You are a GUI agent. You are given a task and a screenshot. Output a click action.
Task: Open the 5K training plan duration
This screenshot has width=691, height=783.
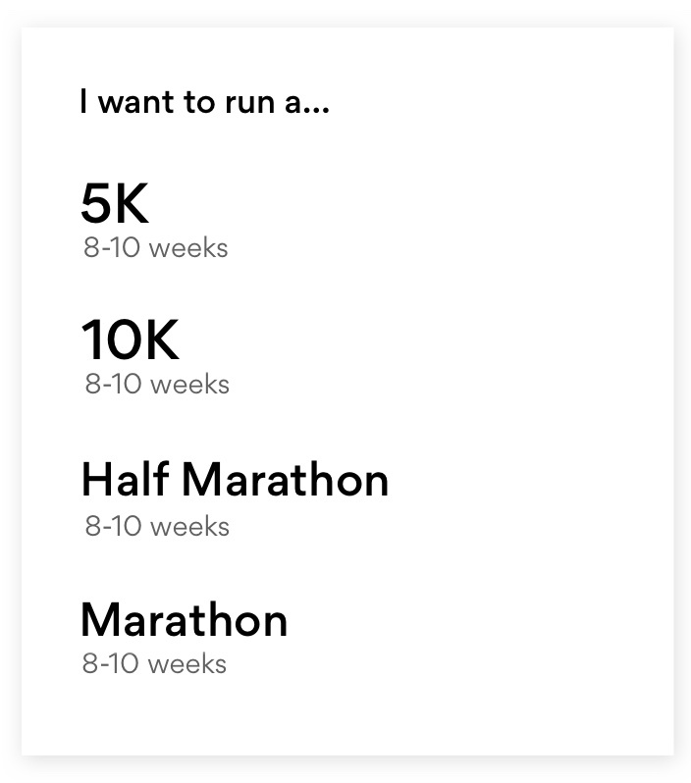pos(155,248)
